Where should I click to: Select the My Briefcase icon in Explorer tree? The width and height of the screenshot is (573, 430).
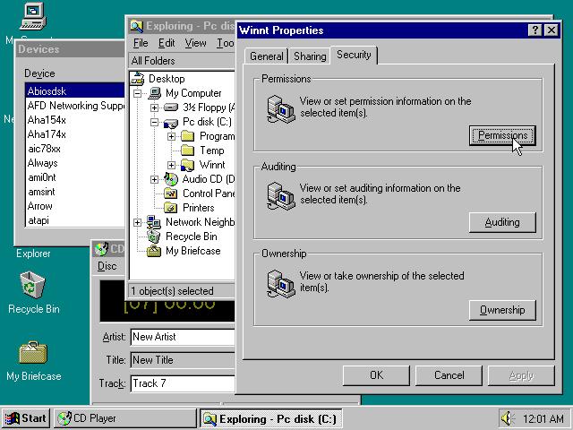pos(153,251)
